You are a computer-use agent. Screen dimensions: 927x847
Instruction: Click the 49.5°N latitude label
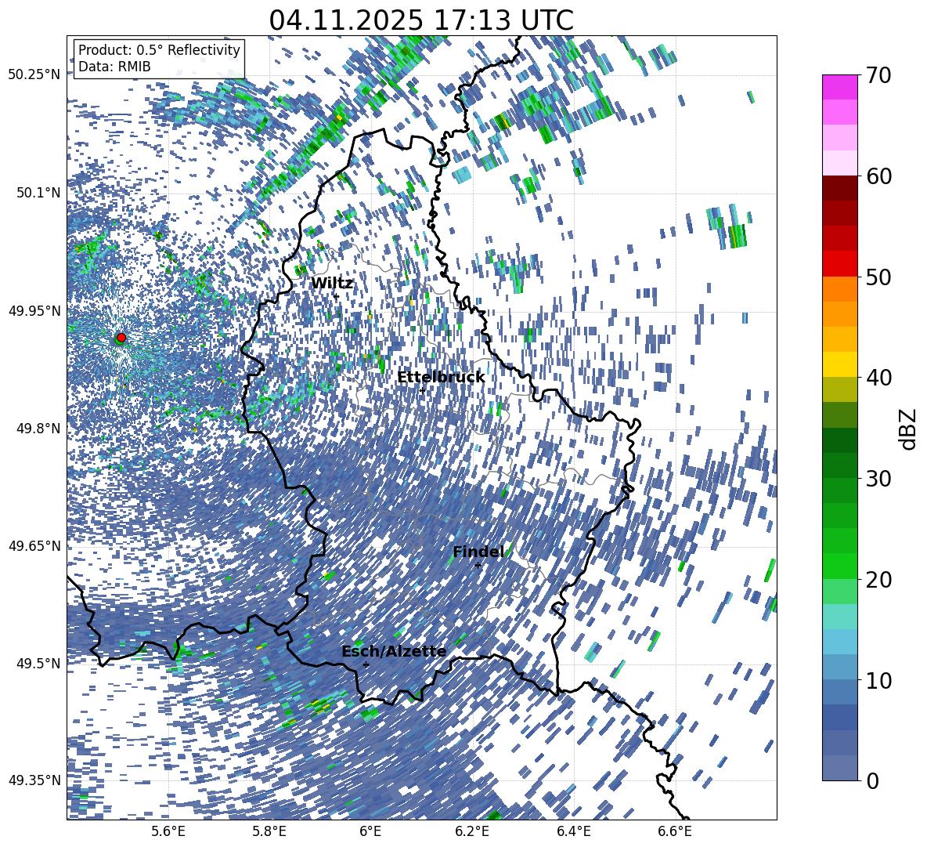38,663
